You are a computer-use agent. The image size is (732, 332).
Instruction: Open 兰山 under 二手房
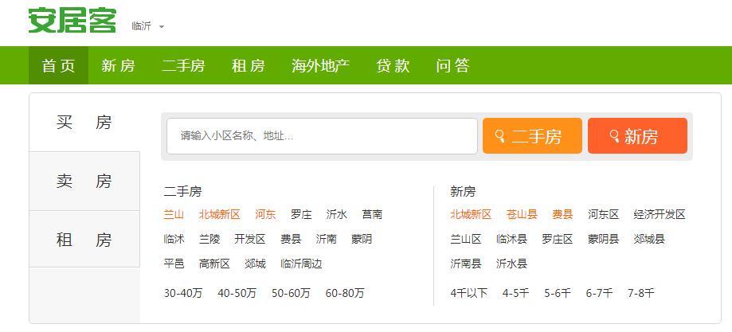click(x=174, y=215)
